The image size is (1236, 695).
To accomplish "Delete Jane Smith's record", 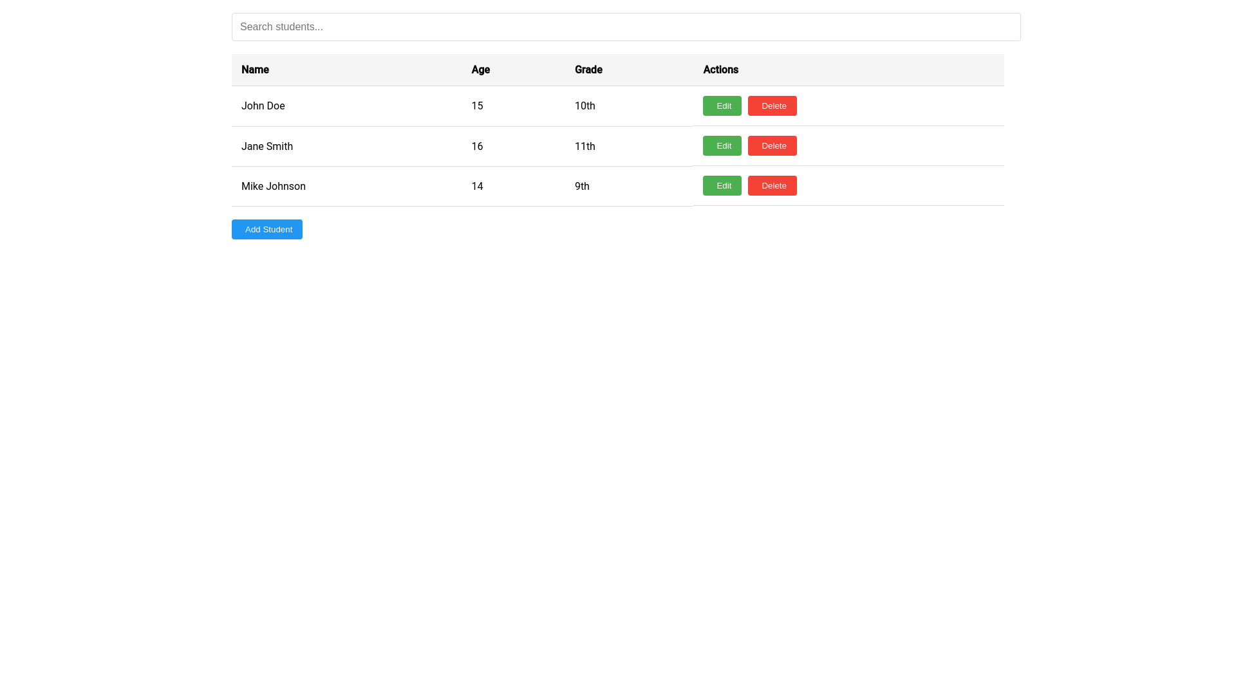I will pos(772,145).
